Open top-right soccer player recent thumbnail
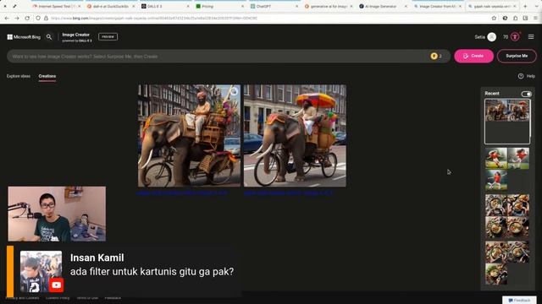Image resolution: width=542 pixels, height=304 pixels. click(518, 158)
